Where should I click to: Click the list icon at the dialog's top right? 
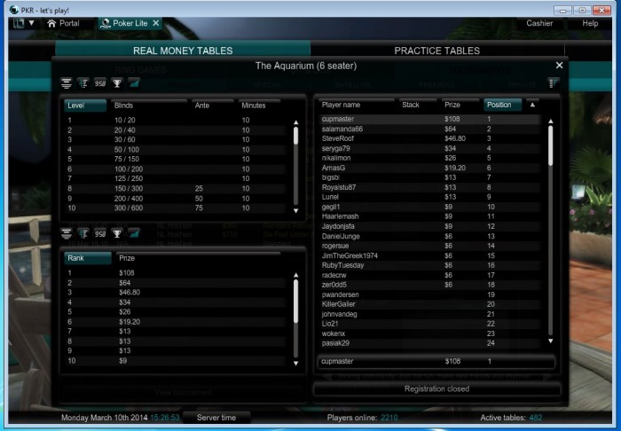point(554,82)
